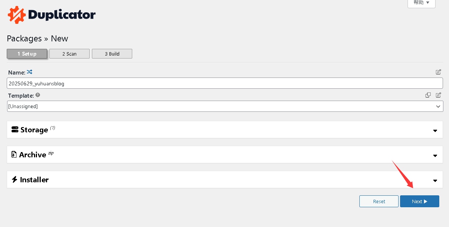
Task: Expand the Installer section arrow
Action: tap(435, 180)
